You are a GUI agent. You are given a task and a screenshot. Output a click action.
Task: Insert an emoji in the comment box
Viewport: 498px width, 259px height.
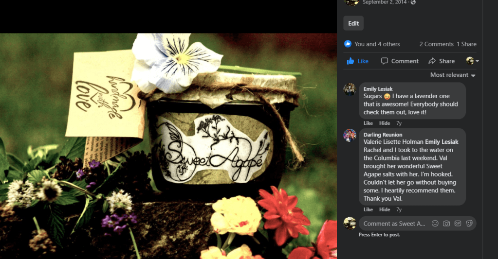(x=435, y=224)
